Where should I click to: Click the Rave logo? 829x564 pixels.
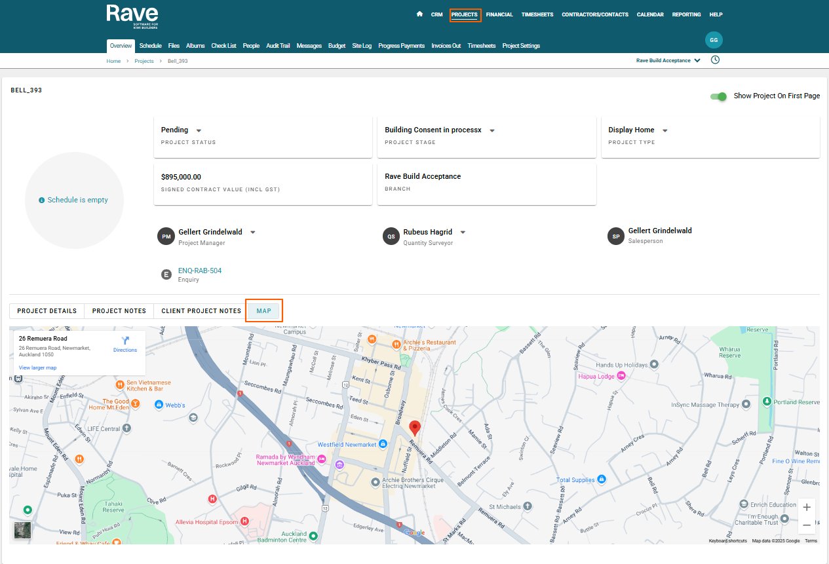pyautogui.click(x=132, y=16)
